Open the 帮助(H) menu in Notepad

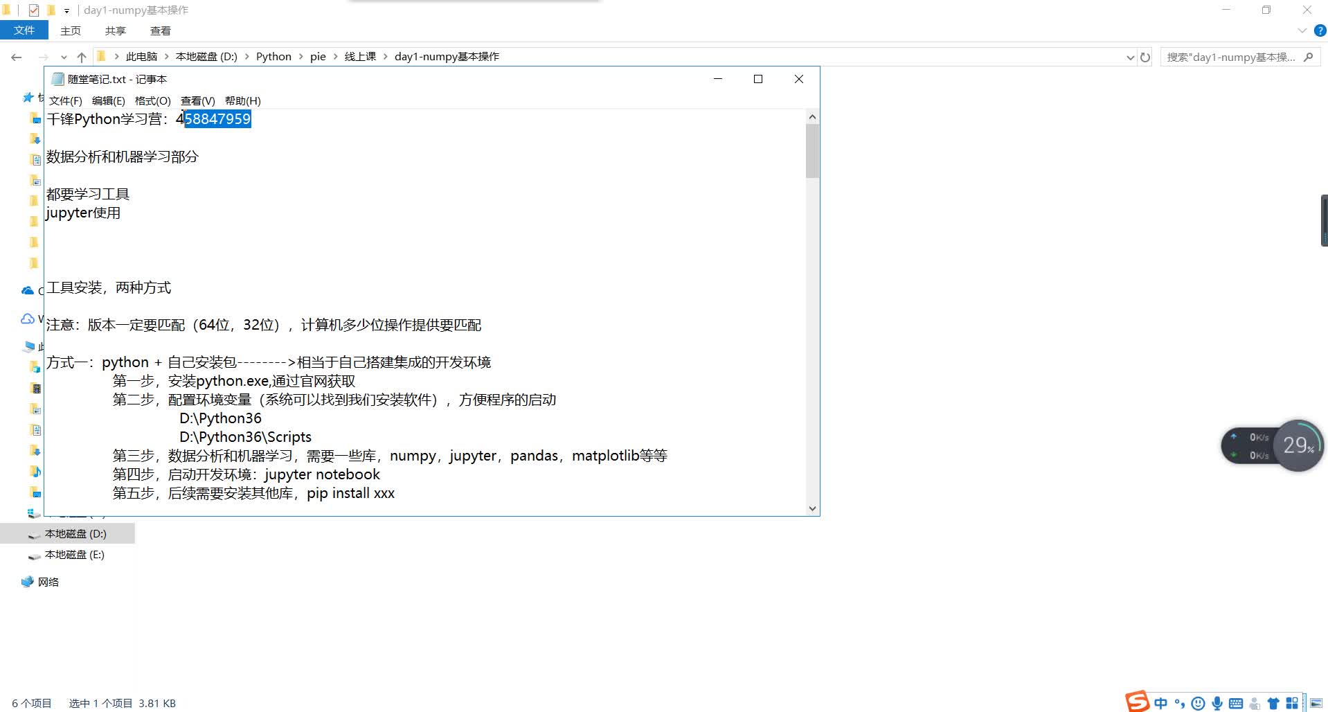243,100
